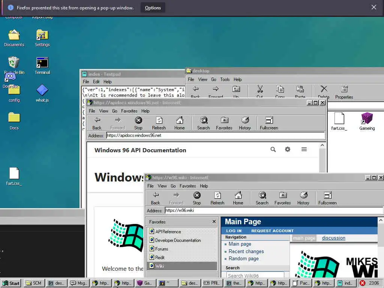384x288 pixels.
Task: Click the w96.wiki address field
Action: (274, 210)
